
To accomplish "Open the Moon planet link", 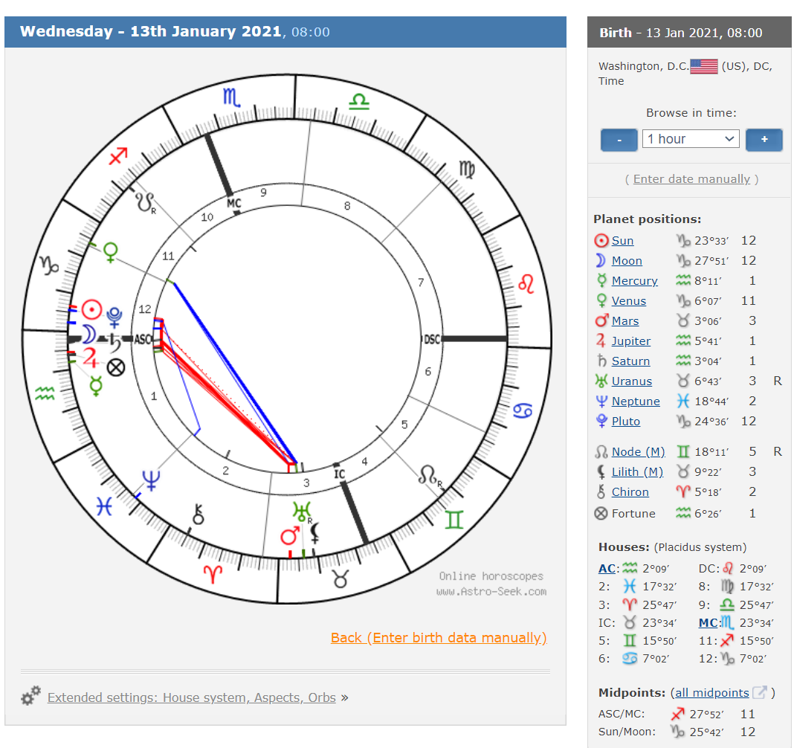I will tap(627, 261).
